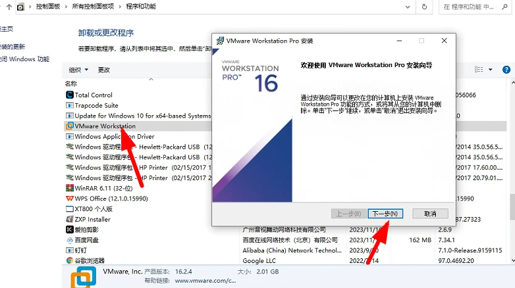Click the large VMware icon in details pane
Viewport: 515px width, 288px height.
84,277
